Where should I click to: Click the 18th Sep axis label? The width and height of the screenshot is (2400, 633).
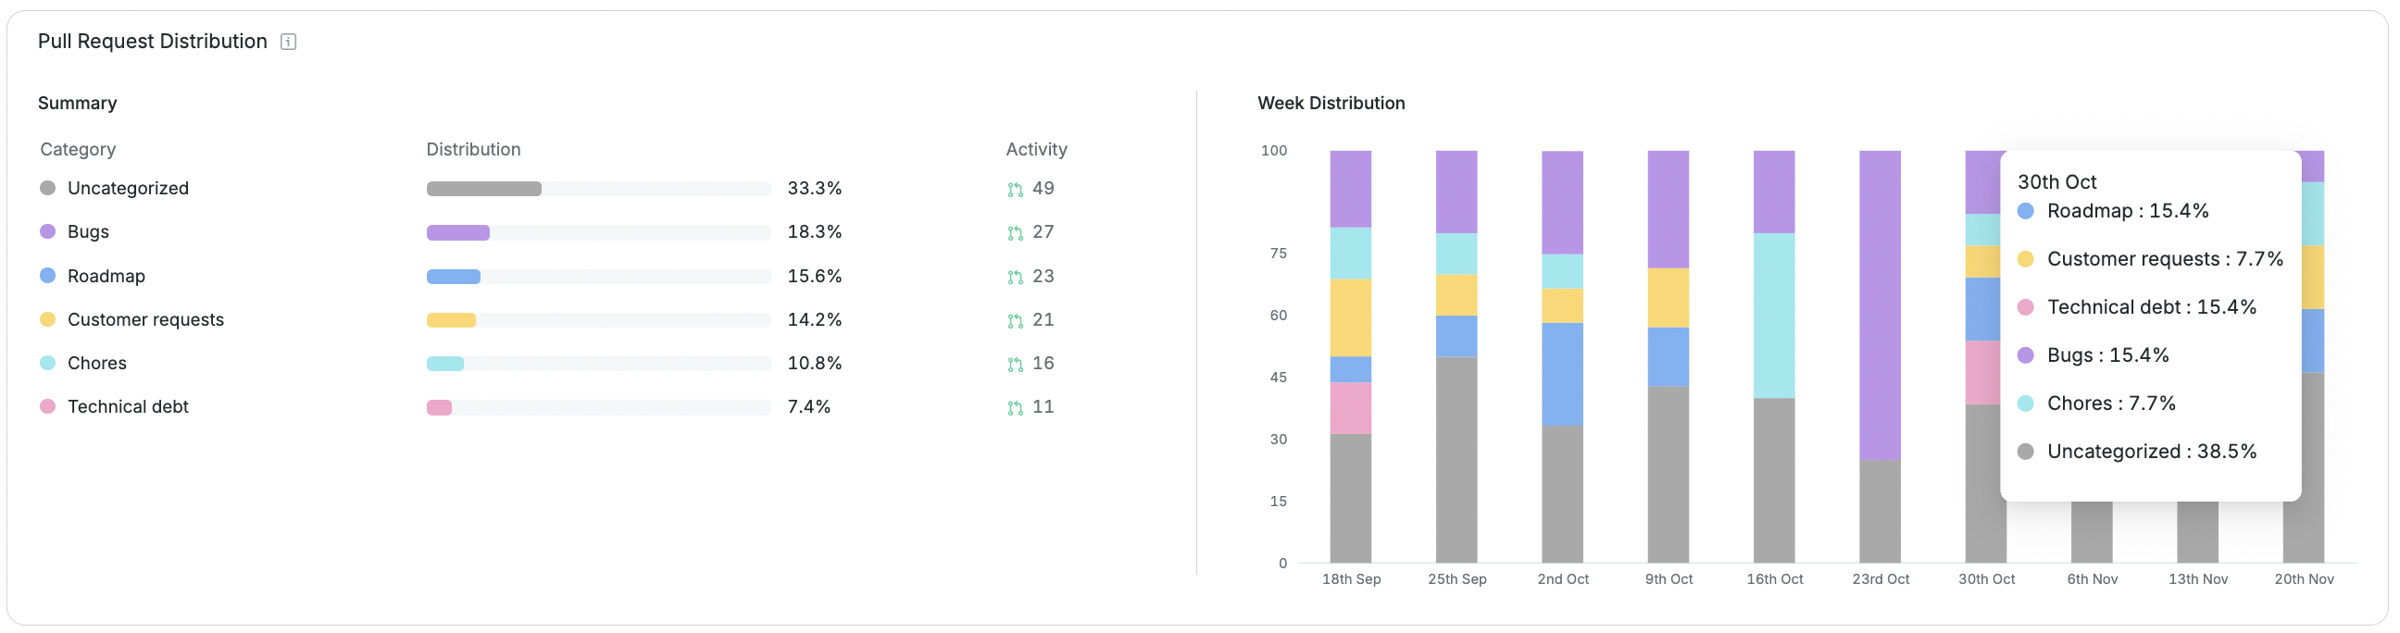[1351, 578]
